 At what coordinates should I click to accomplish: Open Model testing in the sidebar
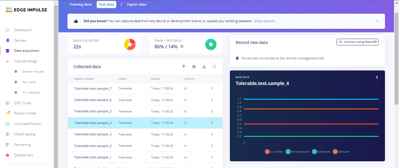25,134
